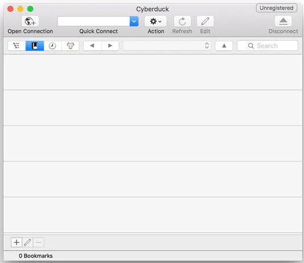This screenshot has height=263, width=304.
Task: Open the path selector popup
Action: point(167,46)
